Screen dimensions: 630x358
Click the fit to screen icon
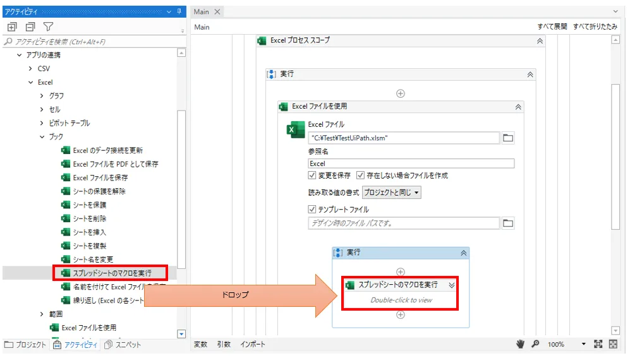[x=598, y=344]
